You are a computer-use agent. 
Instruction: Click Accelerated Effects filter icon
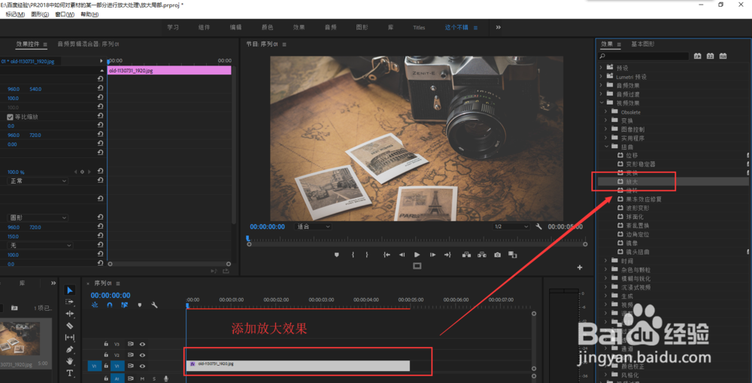(697, 56)
